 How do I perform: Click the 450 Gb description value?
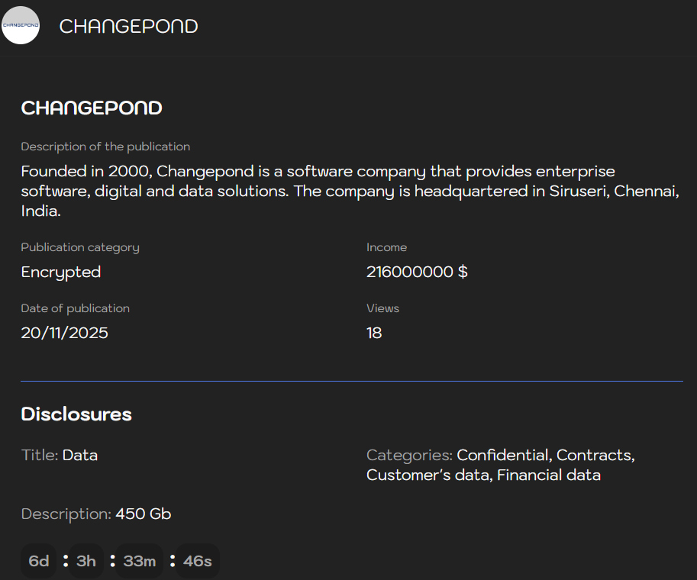(144, 514)
